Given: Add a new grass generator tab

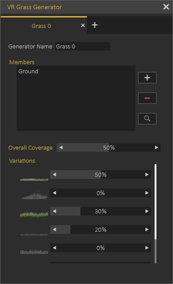Looking at the screenshot, I should click(x=95, y=25).
